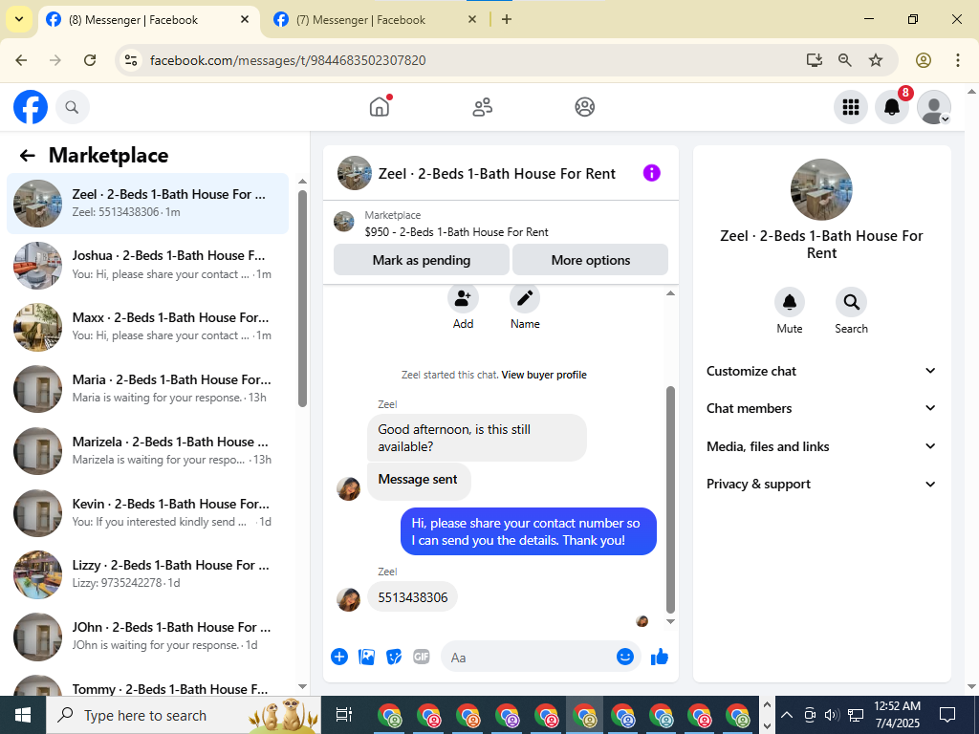Screen dimensions: 979x734
Task: Search in conversation magnifier icon
Action: point(851,303)
